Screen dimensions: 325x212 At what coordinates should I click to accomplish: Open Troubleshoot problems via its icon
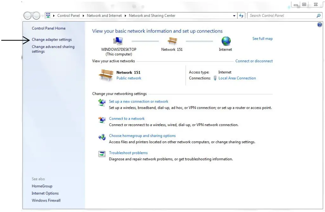coord(102,154)
